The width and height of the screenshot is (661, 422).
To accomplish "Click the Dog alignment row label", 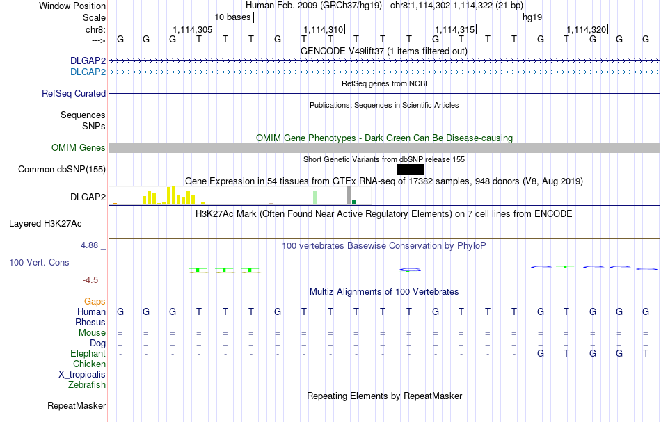I will [97, 343].
